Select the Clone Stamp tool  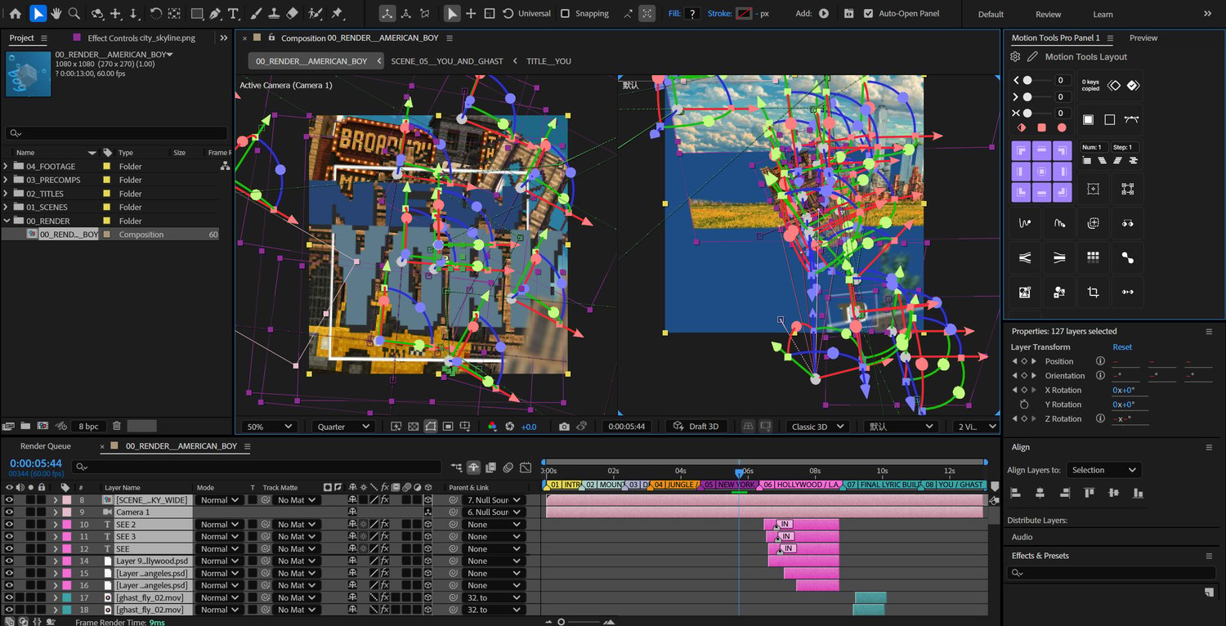coord(274,13)
